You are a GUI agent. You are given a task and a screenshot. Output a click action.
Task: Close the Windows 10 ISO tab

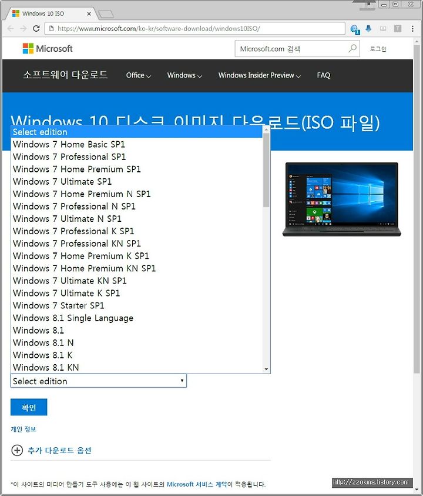89,14
